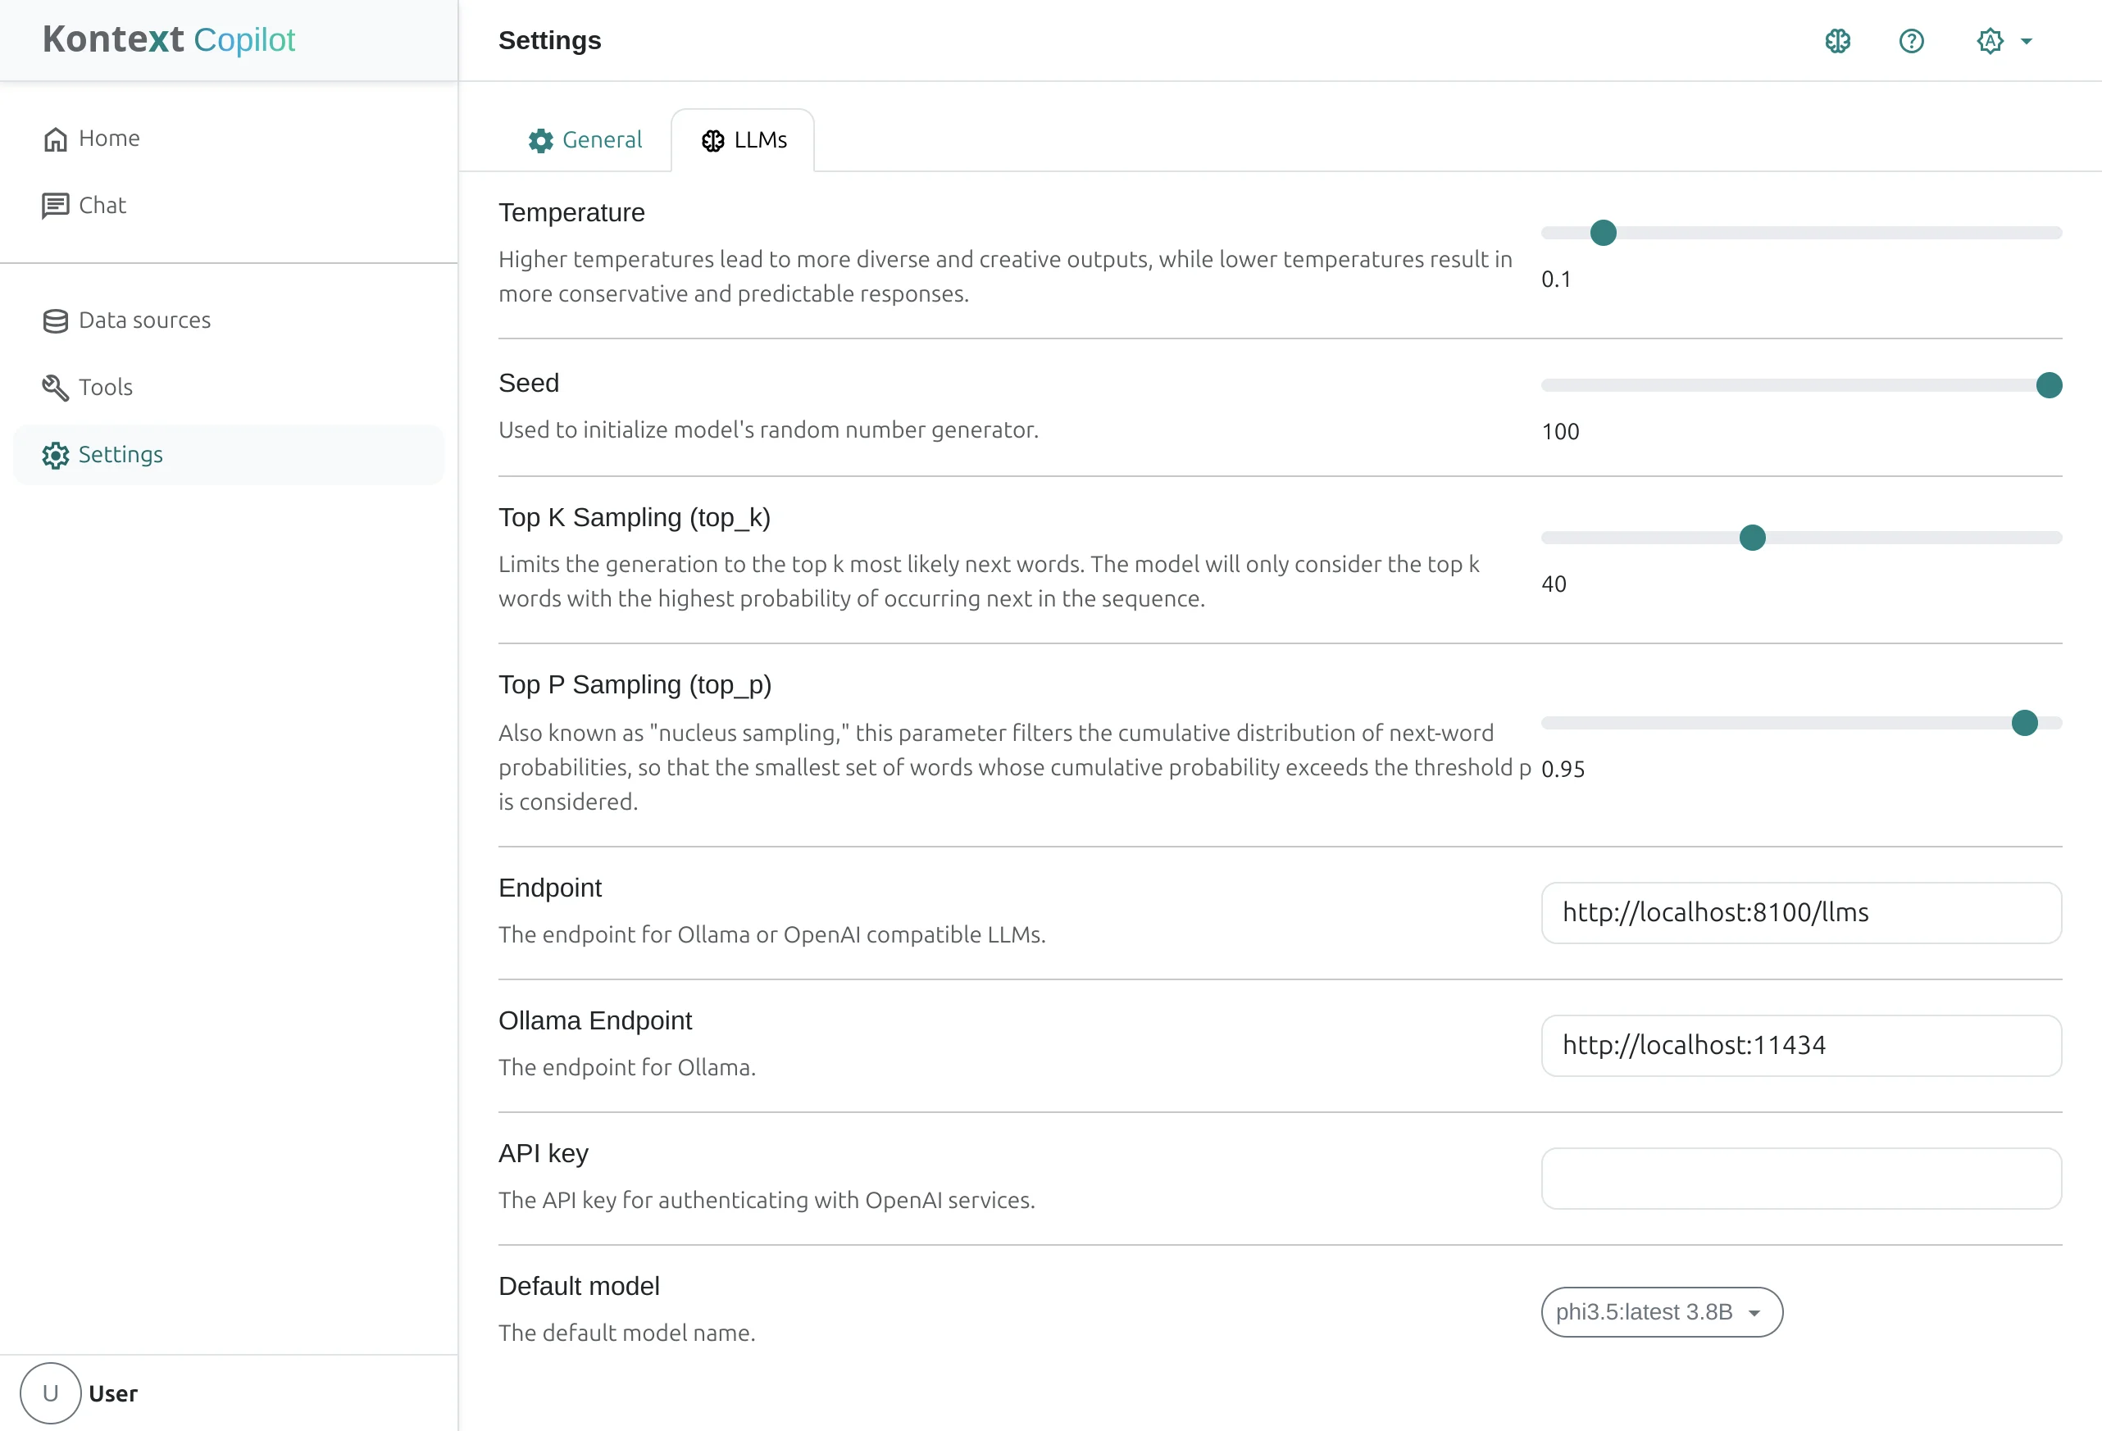The height and width of the screenshot is (1431, 2102).
Task: Open help via the question mark icon
Action: [x=1910, y=41]
